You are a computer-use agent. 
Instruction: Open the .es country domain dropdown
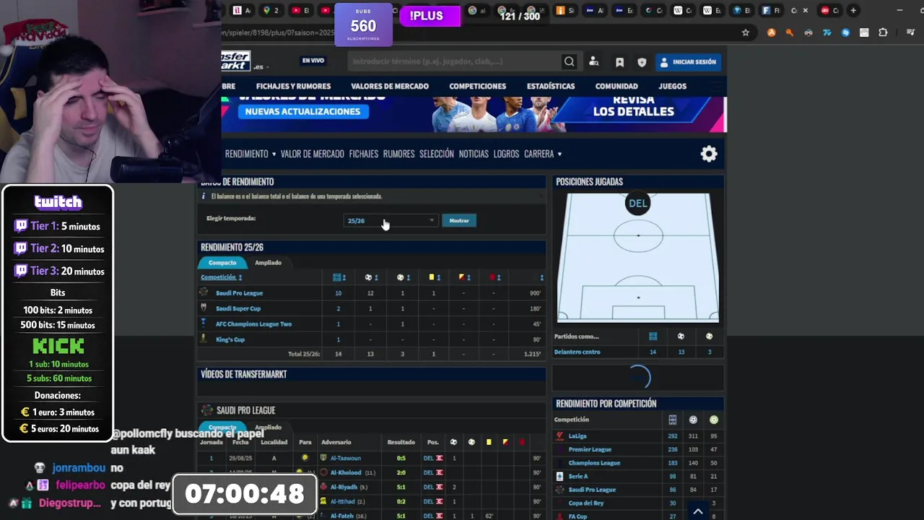(x=261, y=66)
